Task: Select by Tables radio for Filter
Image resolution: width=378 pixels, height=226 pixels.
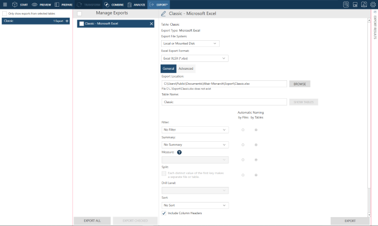Action: click(256, 130)
